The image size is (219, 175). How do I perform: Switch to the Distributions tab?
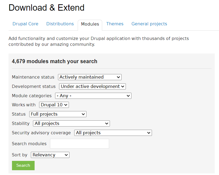(x=60, y=24)
